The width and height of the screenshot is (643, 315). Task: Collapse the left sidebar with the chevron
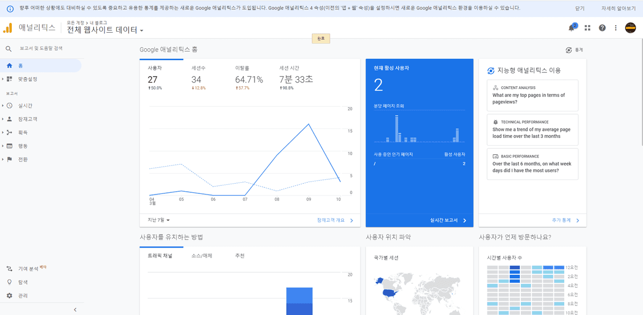pyautogui.click(x=75, y=309)
